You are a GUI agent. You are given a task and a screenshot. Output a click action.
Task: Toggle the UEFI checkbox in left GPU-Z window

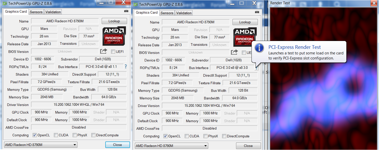[113, 52]
